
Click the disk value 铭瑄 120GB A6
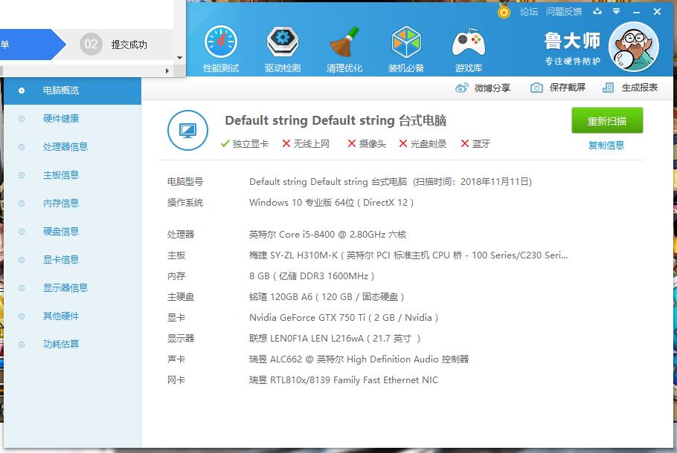(327, 296)
